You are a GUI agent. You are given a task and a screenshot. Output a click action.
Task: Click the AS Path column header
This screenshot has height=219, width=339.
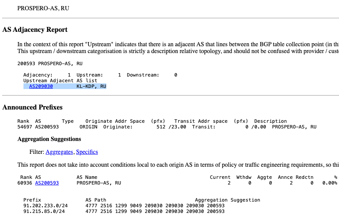point(96,200)
